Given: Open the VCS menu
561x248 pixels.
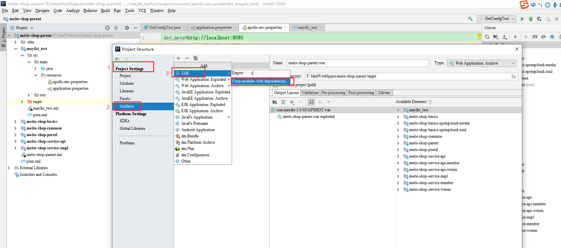Looking at the screenshot, I should [x=142, y=11].
